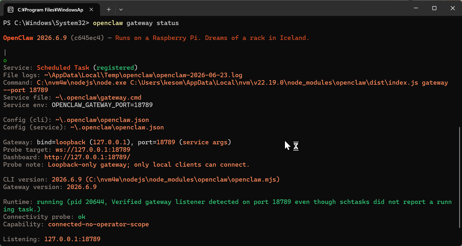Image resolution: width=462 pixels, height=246 pixels.
Task: Click 'OpenClaw' banner name text
Action: click(x=18, y=38)
